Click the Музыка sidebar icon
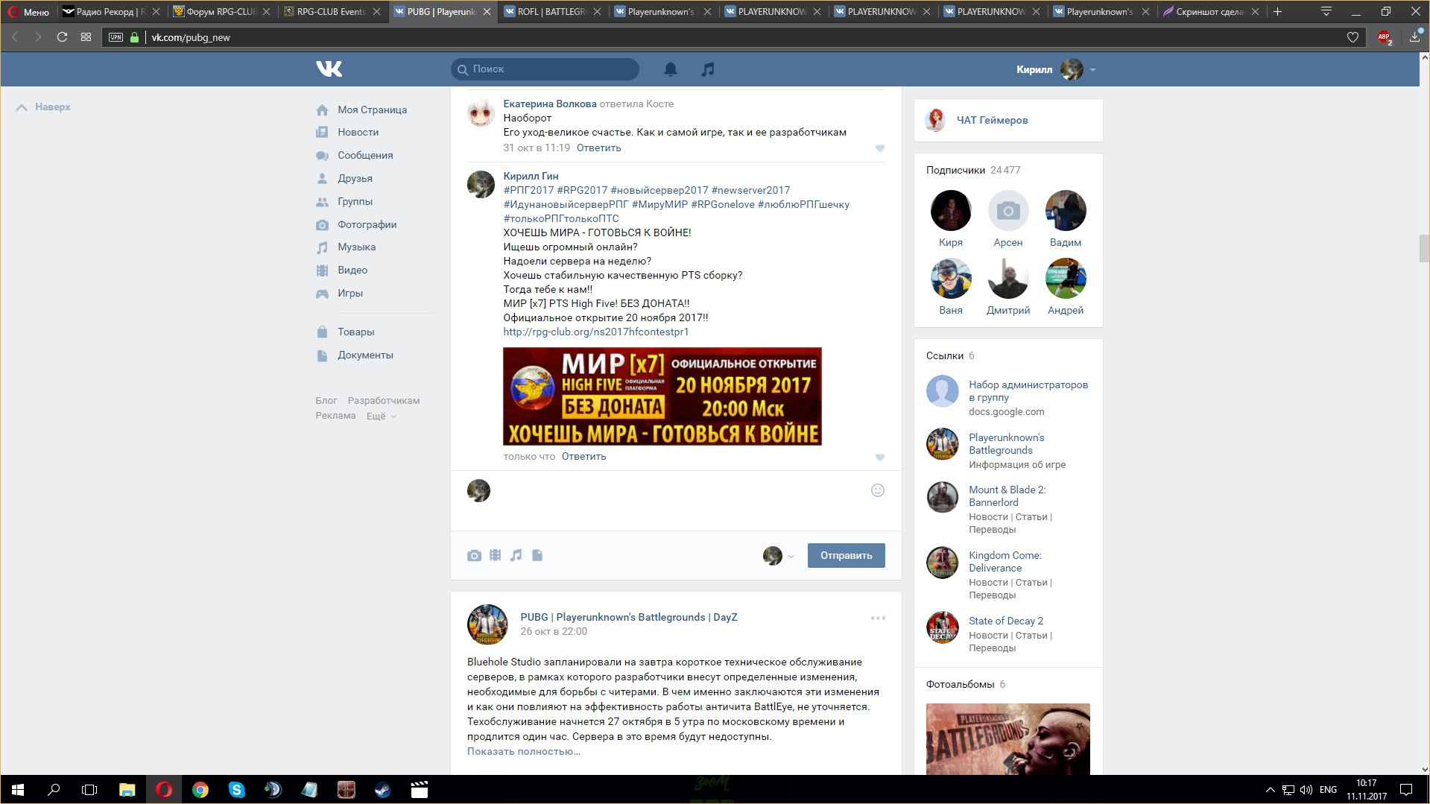This screenshot has height=804, width=1430. 322,247
